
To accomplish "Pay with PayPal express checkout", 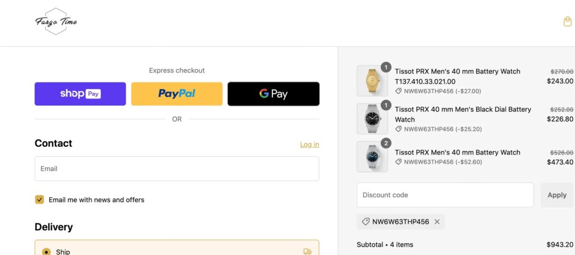I will (x=177, y=94).
